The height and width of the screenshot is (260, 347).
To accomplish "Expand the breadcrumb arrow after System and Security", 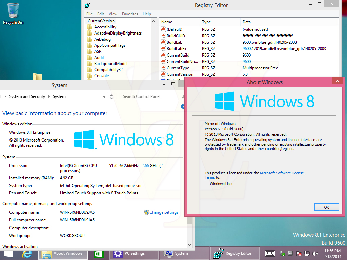I will click(49, 96).
